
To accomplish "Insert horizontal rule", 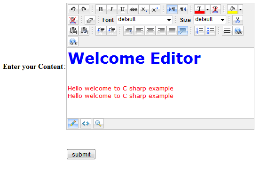I will pos(227,31).
